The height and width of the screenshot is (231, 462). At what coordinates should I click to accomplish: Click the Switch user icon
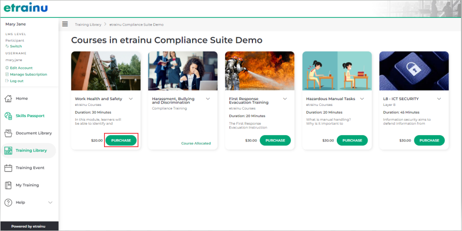pos(7,46)
